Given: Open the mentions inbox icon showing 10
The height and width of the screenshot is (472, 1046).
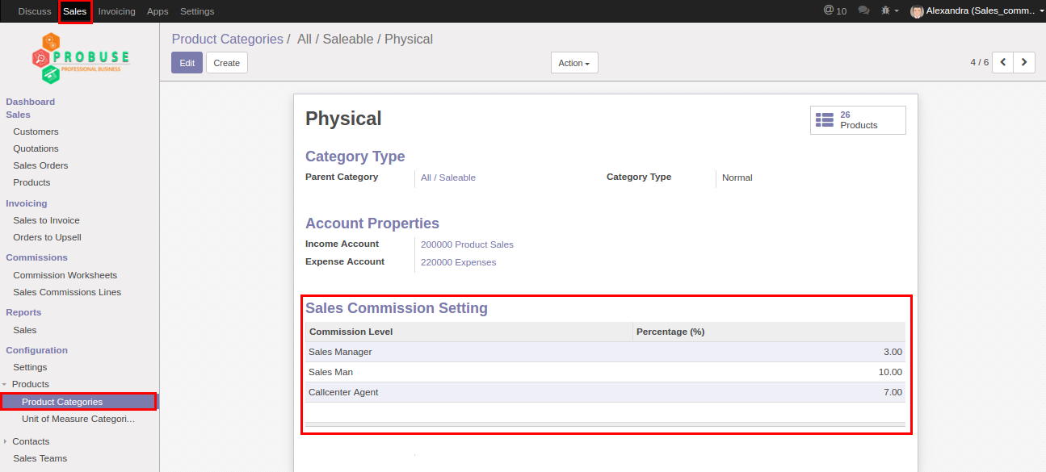Looking at the screenshot, I should (x=834, y=10).
